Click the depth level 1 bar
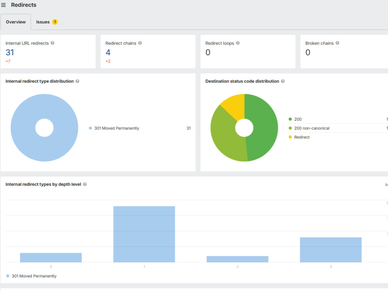The image size is (388, 291). click(144, 234)
